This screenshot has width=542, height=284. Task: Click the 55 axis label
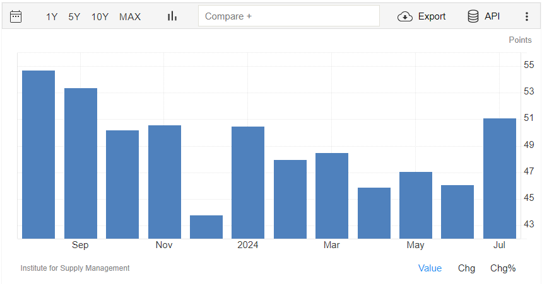click(x=529, y=65)
